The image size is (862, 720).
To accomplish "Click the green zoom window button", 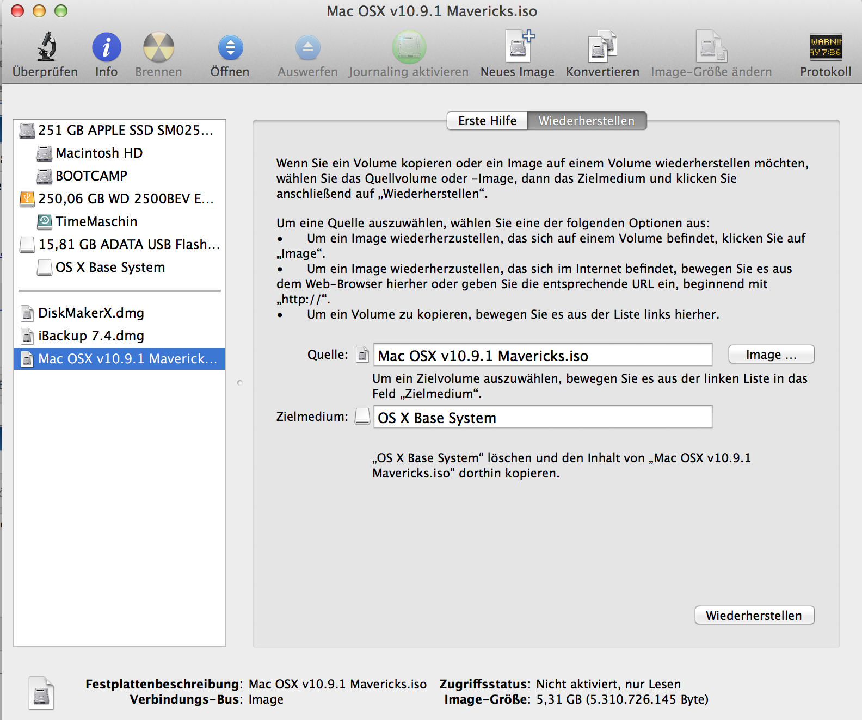I will (61, 11).
